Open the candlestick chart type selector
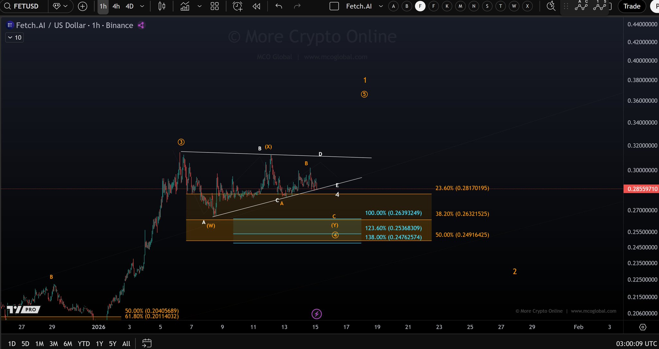 click(x=162, y=6)
